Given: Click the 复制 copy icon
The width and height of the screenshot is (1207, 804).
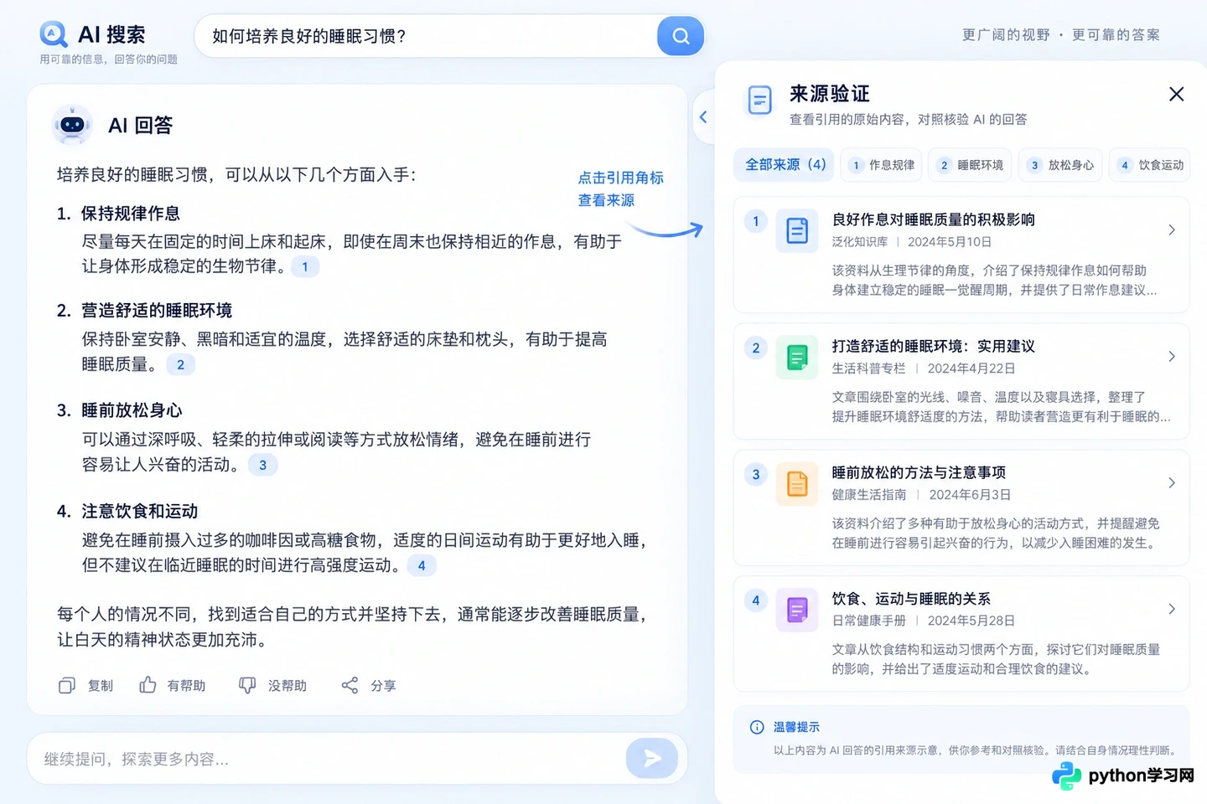Looking at the screenshot, I should (67, 685).
